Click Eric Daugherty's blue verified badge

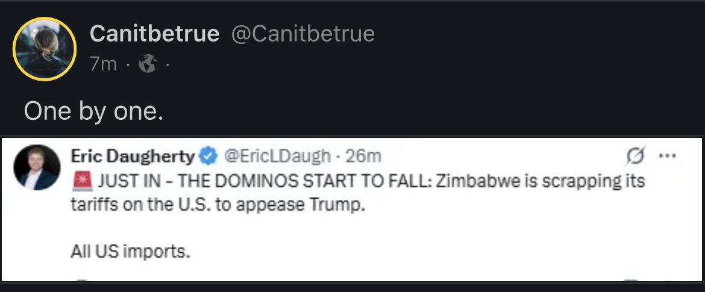click(x=208, y=157)
